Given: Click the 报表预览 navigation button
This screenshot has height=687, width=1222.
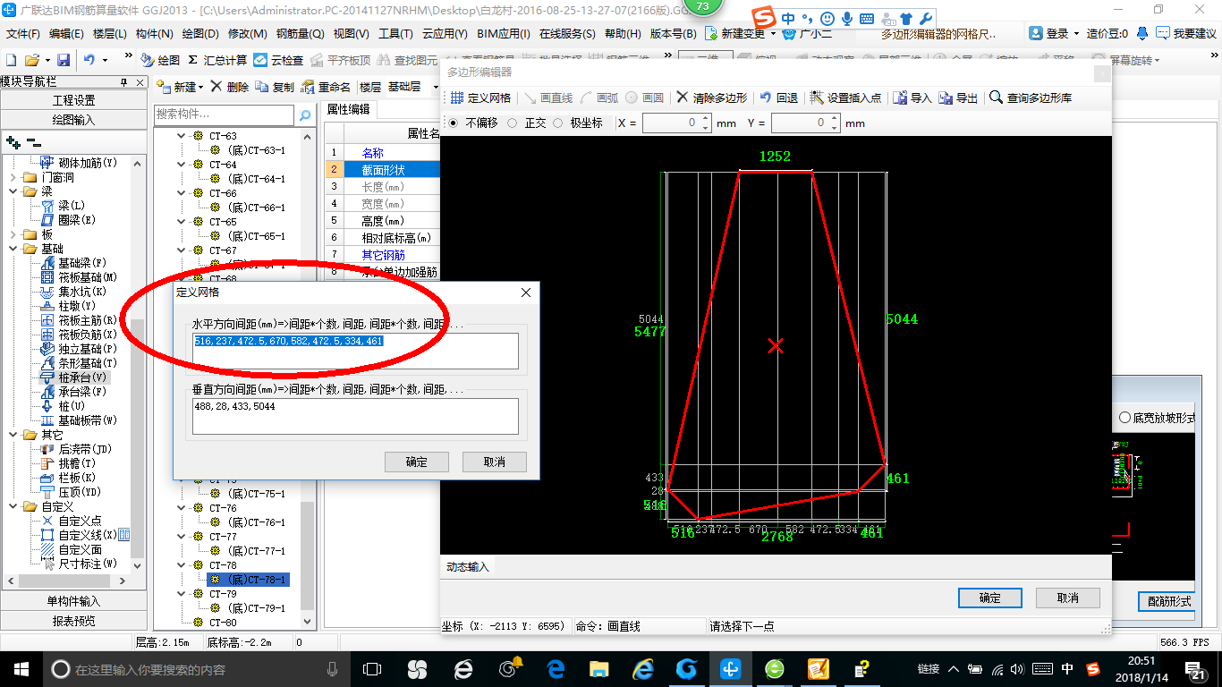Looking at the screenshot, I should click(x=73, y=621).
